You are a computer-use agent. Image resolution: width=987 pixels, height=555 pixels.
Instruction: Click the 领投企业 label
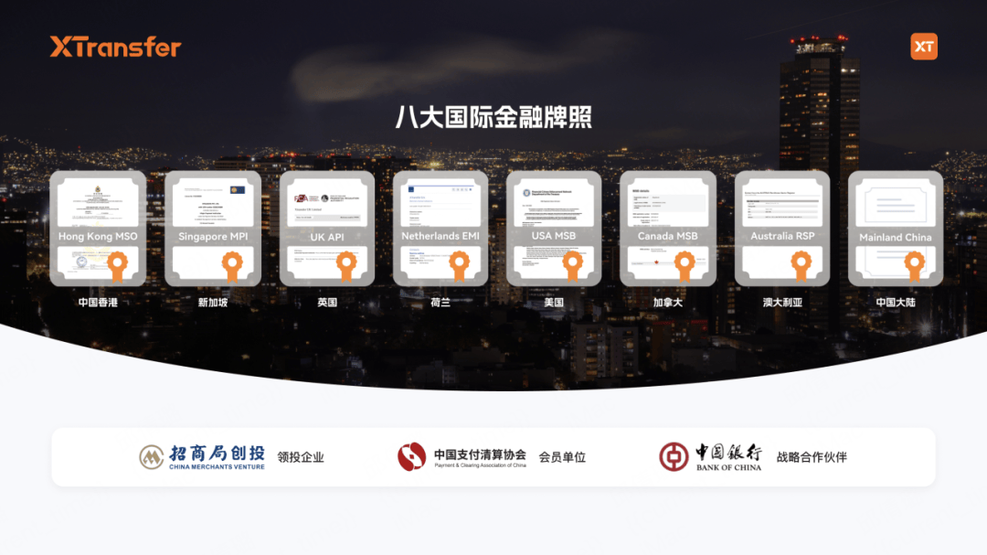pos(301,457)
